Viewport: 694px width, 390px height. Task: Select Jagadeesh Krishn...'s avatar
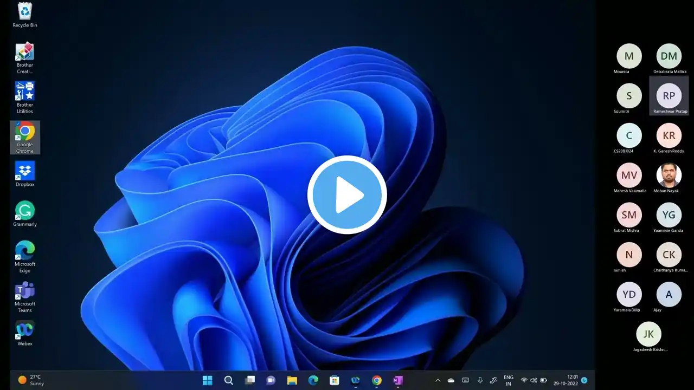pos(649,334)
